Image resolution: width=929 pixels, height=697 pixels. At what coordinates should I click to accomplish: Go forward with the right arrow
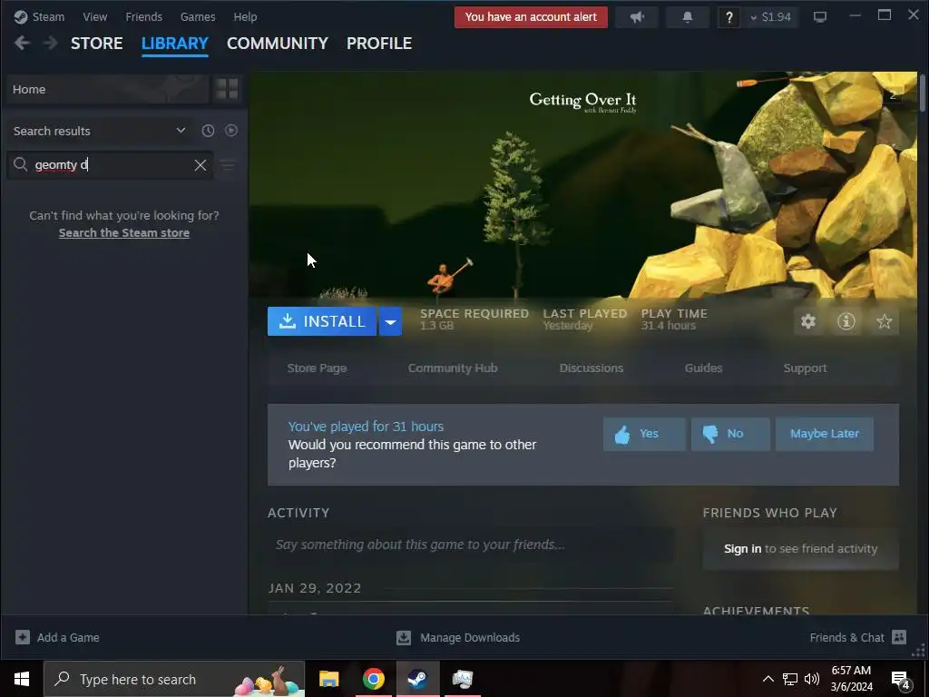pos(51,44)
